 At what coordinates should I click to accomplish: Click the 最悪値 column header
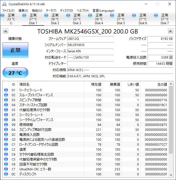point(112,84)
